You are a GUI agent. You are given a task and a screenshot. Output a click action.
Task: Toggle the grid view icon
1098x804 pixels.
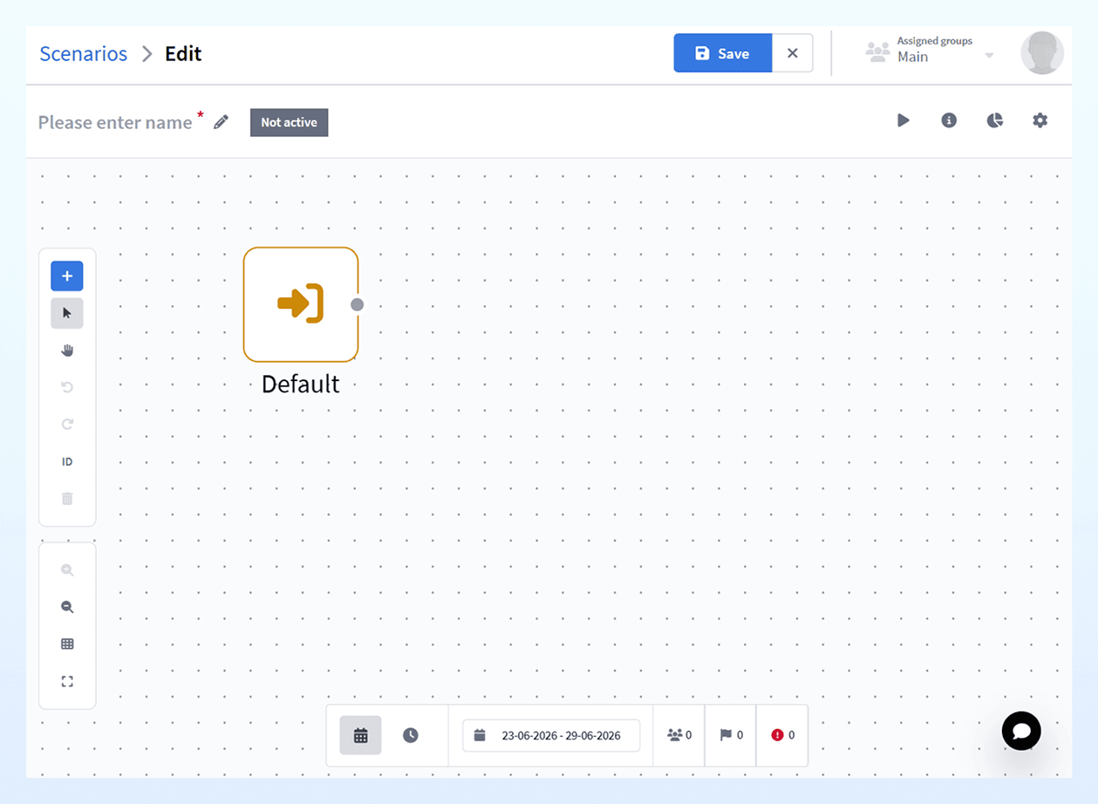[x=67, y=644]
